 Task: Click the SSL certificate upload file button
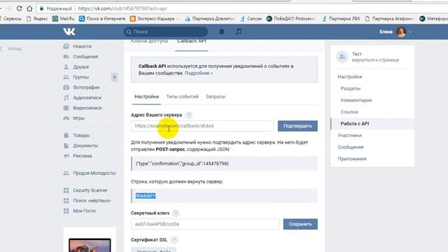click(x=154, y=250)
